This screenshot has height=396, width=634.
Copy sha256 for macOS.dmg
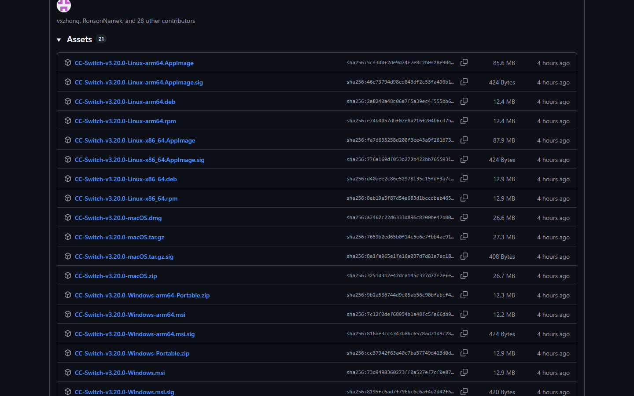click(x=464, y=217)
